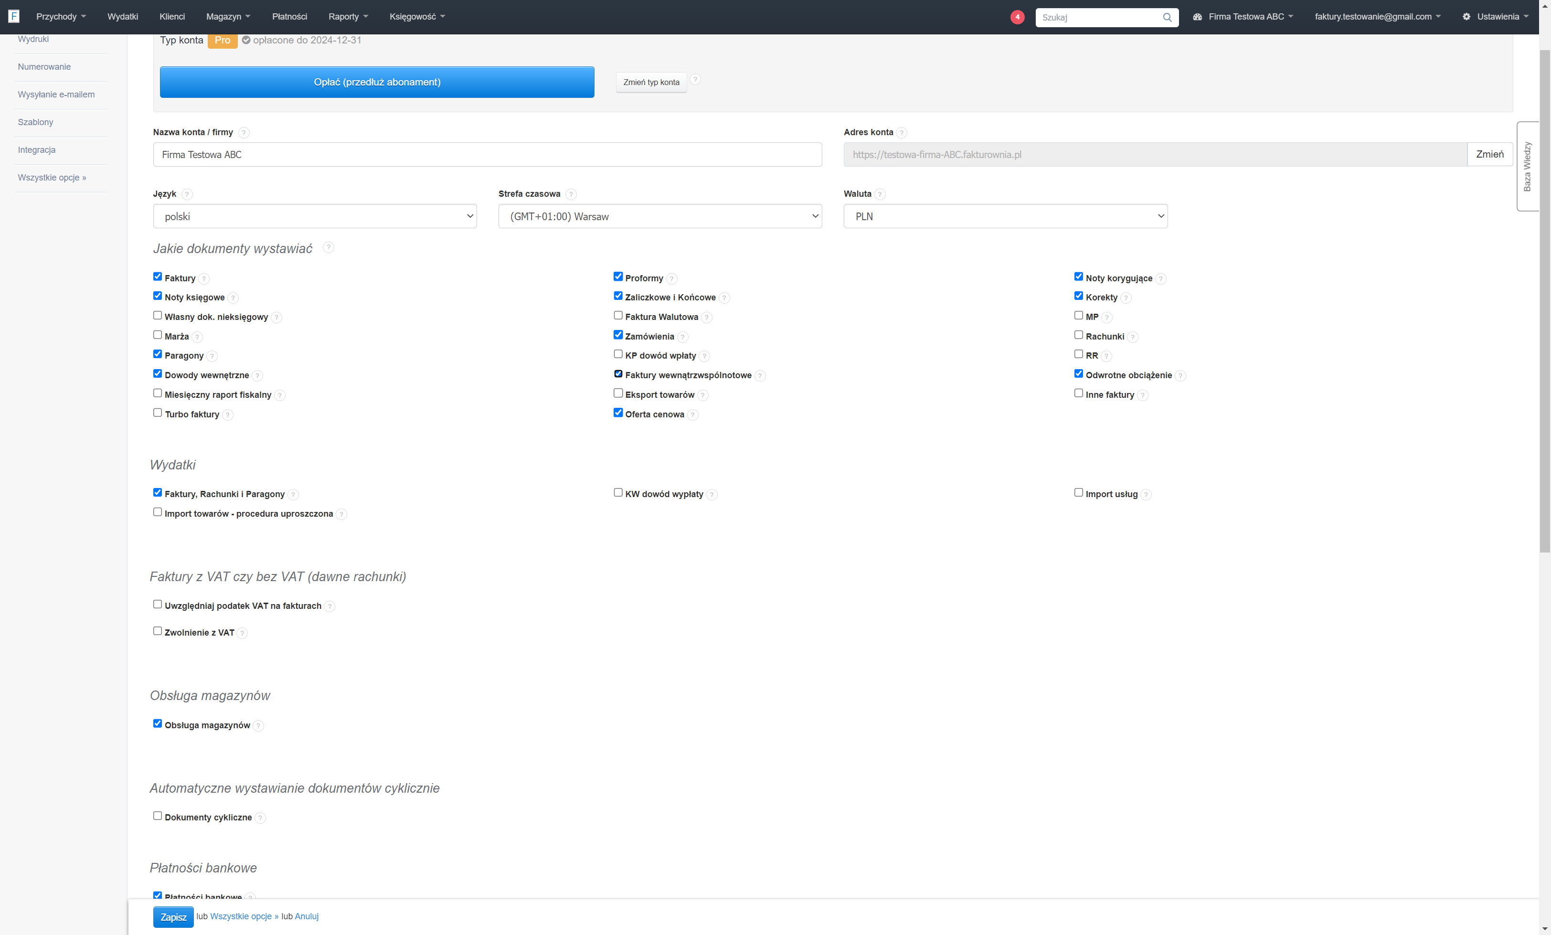Open help icon next to Paragony
This screenshot has width=1551, height=935.
(212, 356)
